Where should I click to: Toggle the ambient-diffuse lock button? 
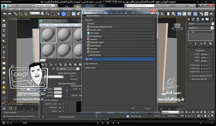point(45,90)
